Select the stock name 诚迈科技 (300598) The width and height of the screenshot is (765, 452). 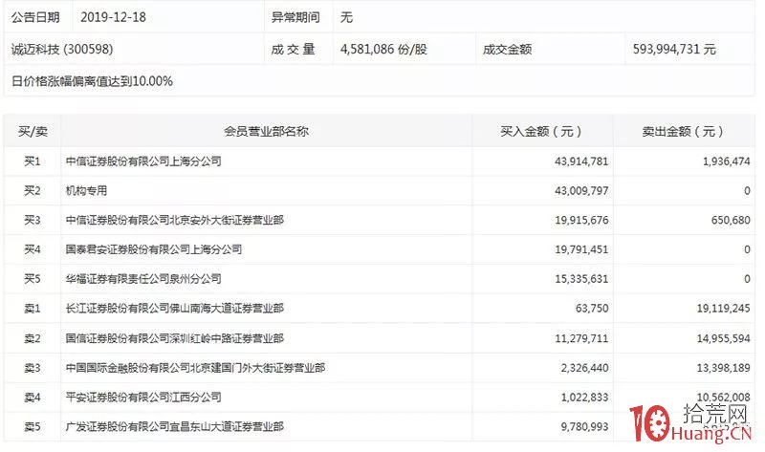coord(62,50)
